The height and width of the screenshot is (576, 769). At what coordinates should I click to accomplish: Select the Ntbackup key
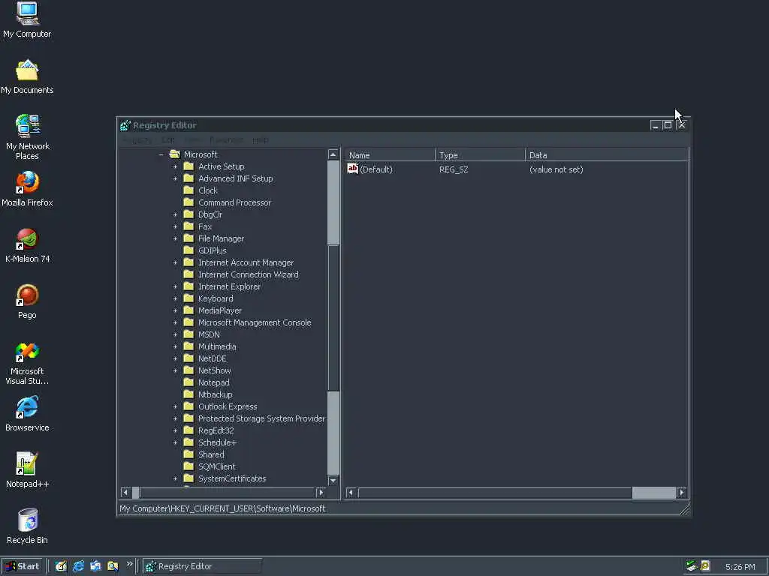tap(215, 394)
